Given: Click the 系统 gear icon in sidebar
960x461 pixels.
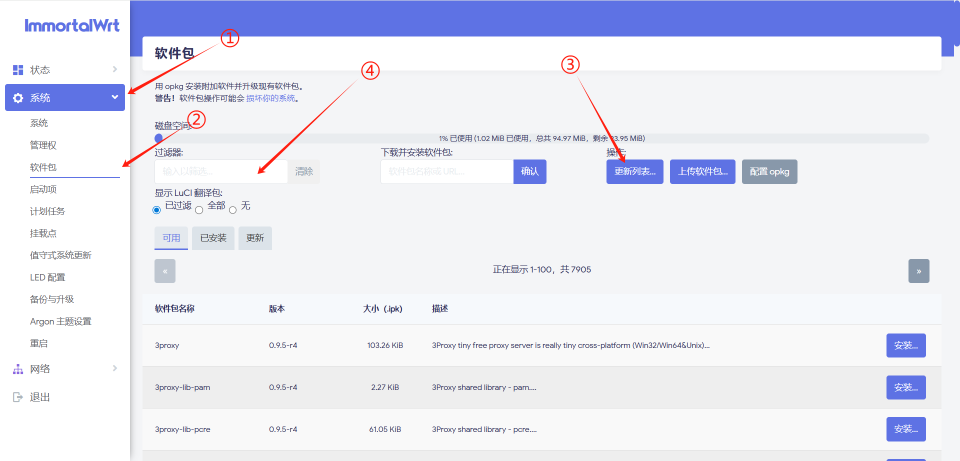Looking at the screenshot, I should 18,97.
